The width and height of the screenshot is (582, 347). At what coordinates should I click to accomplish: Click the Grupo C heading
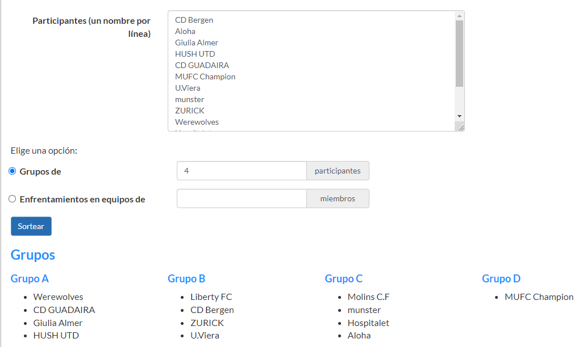343,278
